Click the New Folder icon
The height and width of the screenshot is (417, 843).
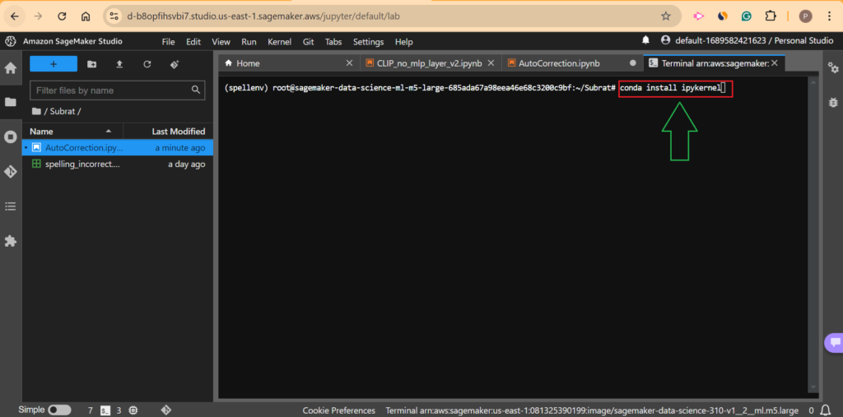pos(91,64)
